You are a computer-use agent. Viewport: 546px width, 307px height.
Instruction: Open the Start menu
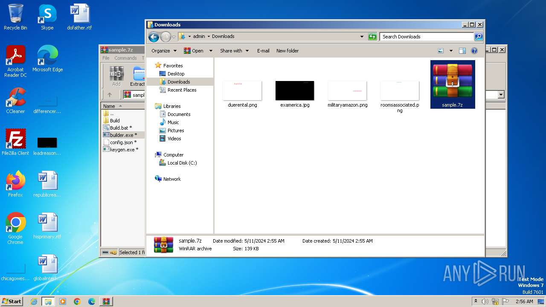tap(12, 301)
